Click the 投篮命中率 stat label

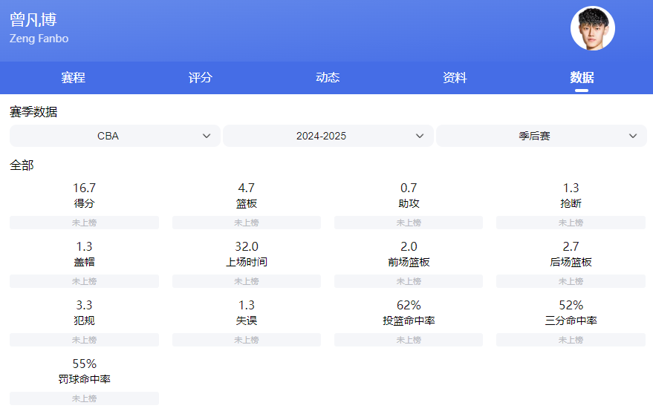(409, 321)
